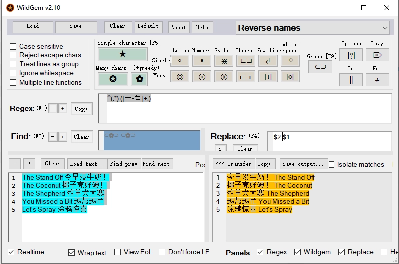Click the minus stepper beside Find
Image resolution: width=399 pixels, height=264 pixels.
(x=53, y=137)
